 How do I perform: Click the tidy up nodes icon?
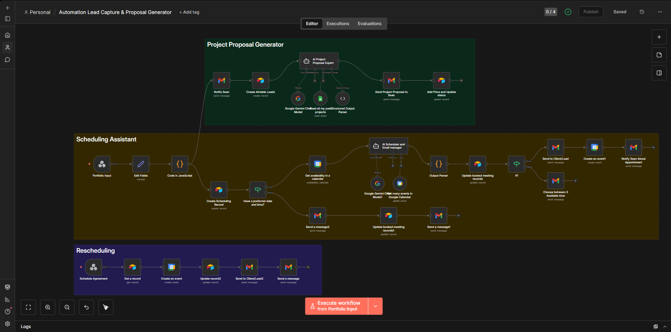click(x=106, y=307)
